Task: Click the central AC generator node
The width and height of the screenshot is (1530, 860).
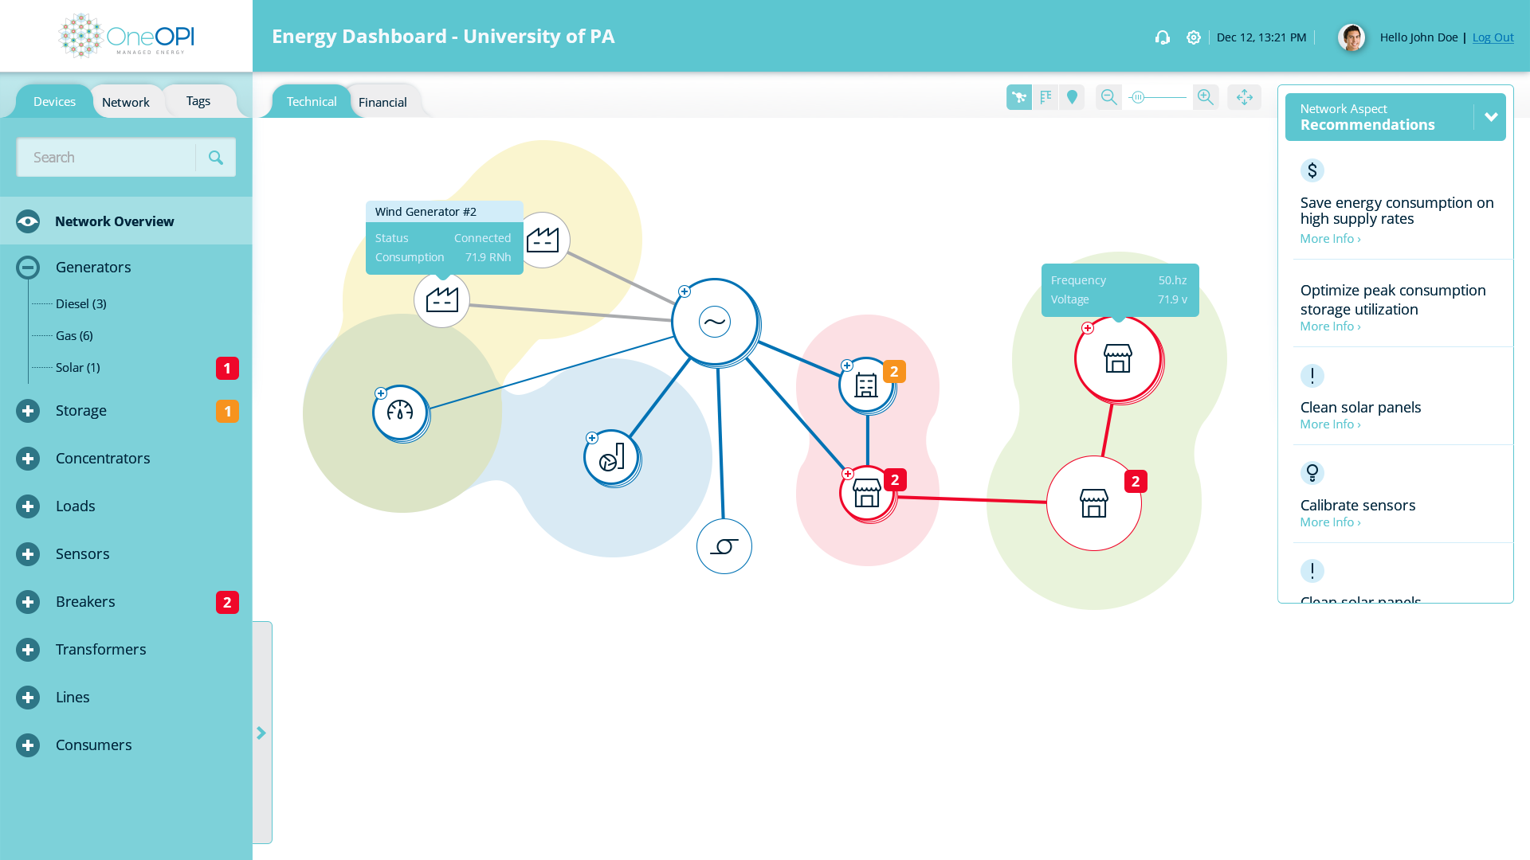Action: [x=715, y=322]
